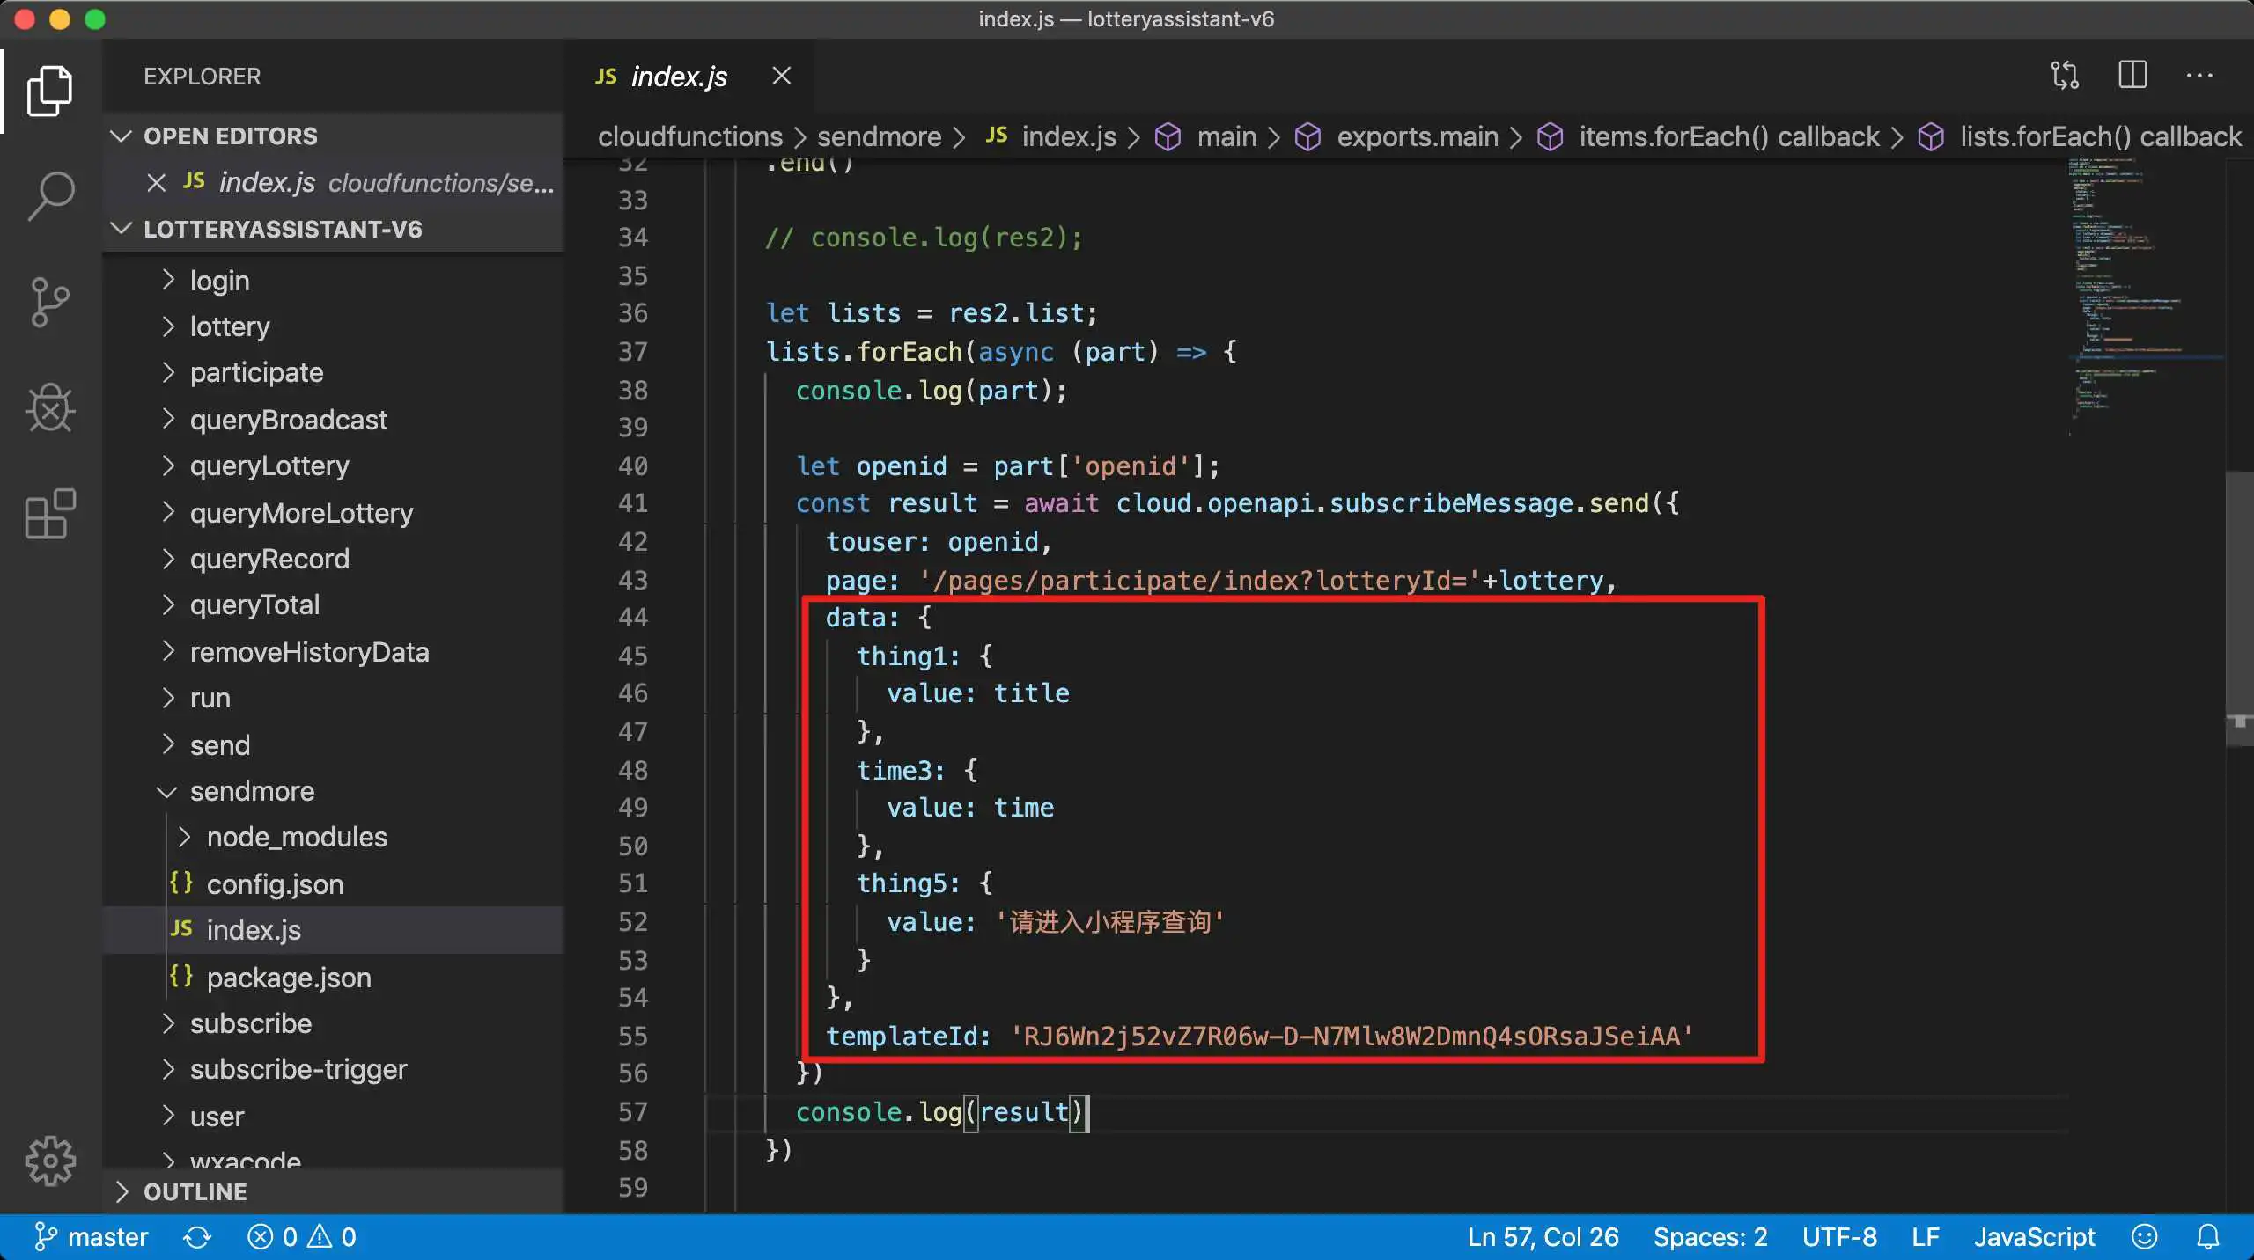Open the Search view in activity bar
This screenshot has height=1260, width=2254.
[50, 195]
